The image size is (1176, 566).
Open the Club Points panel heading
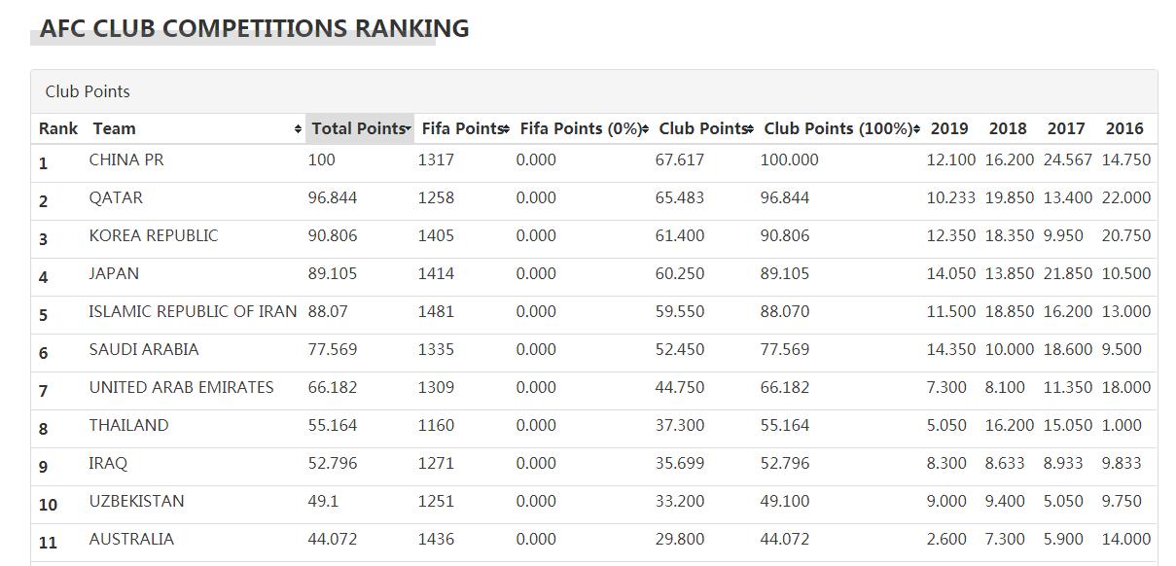coord(88,91)
